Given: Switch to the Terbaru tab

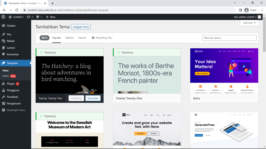Looking at the screenshot, I should 70,38.
